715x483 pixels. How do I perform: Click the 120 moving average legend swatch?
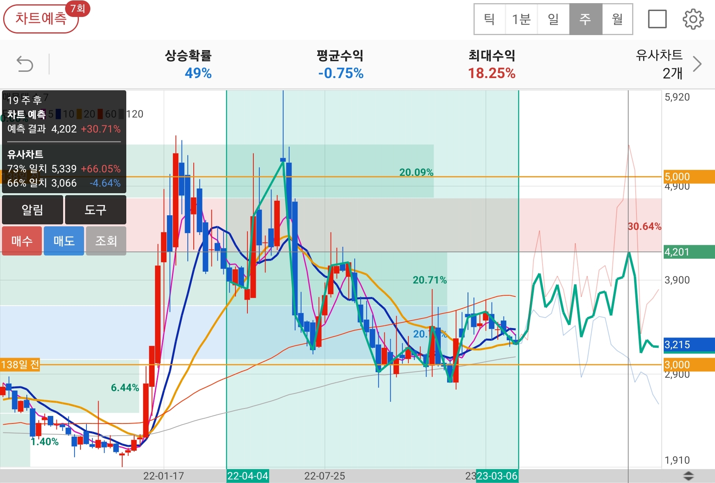pos(121,114)
